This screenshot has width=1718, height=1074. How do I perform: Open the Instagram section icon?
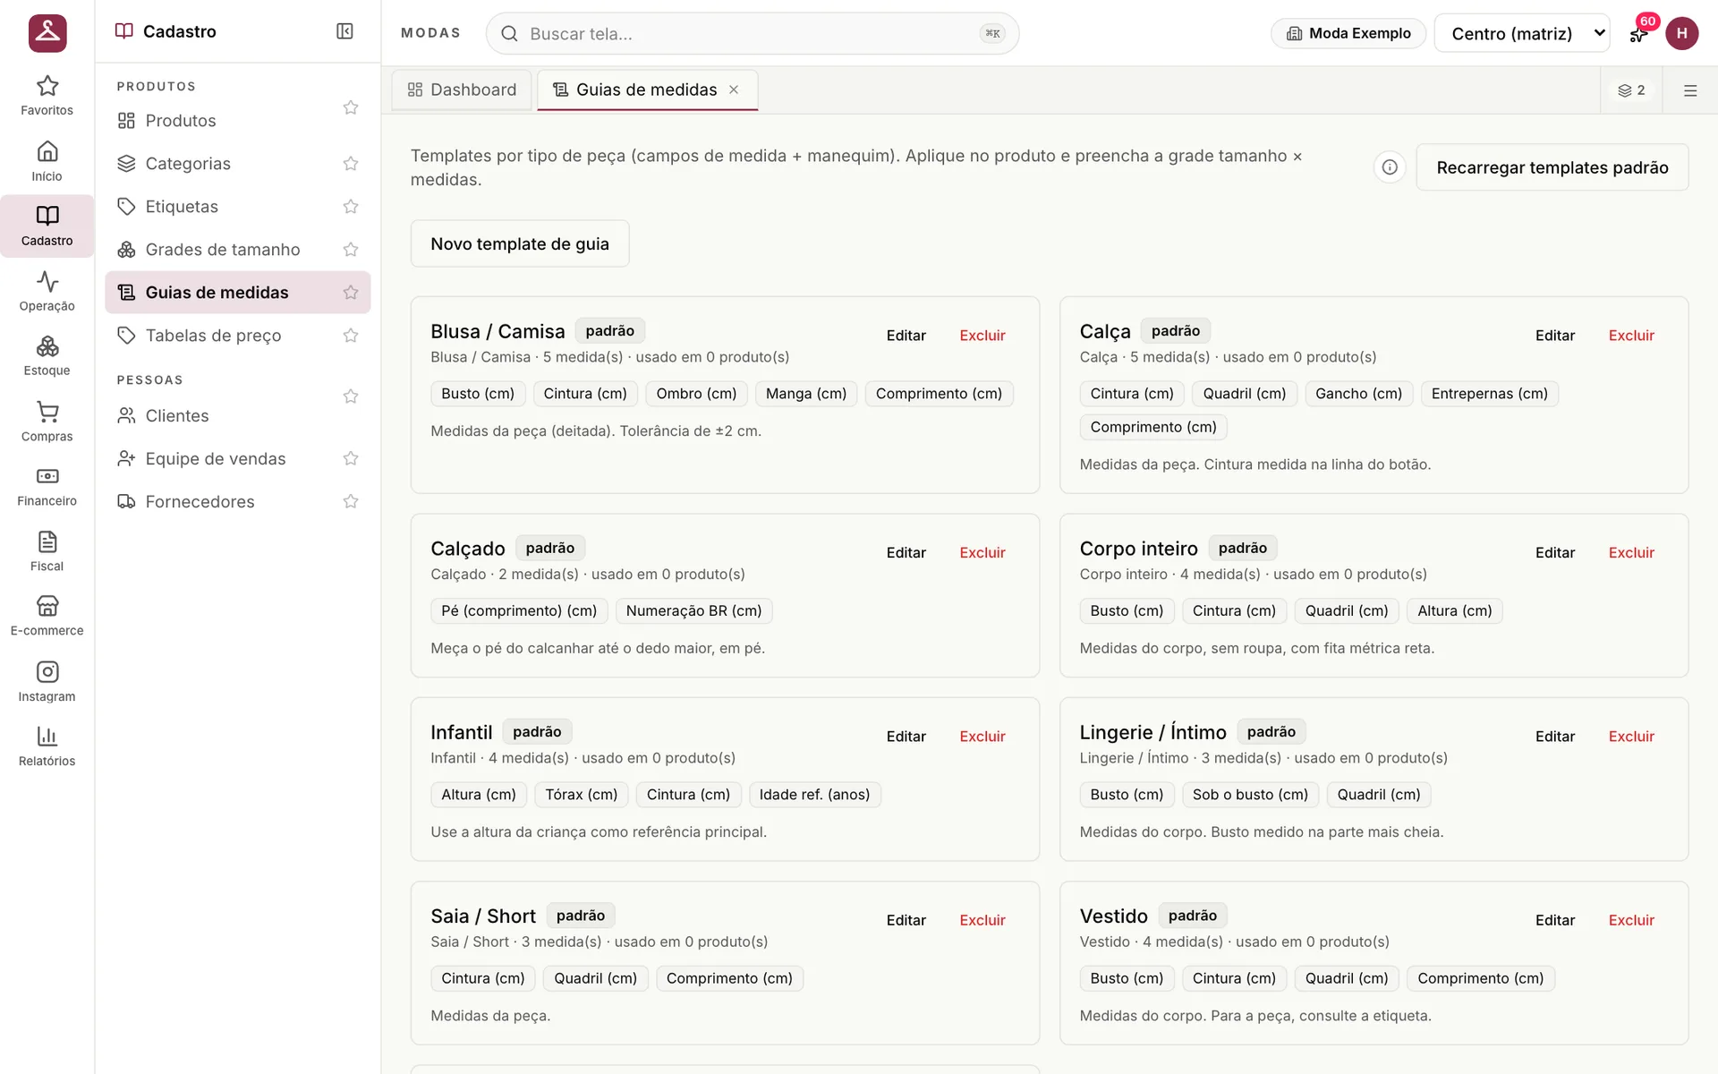tap(47, 682)
